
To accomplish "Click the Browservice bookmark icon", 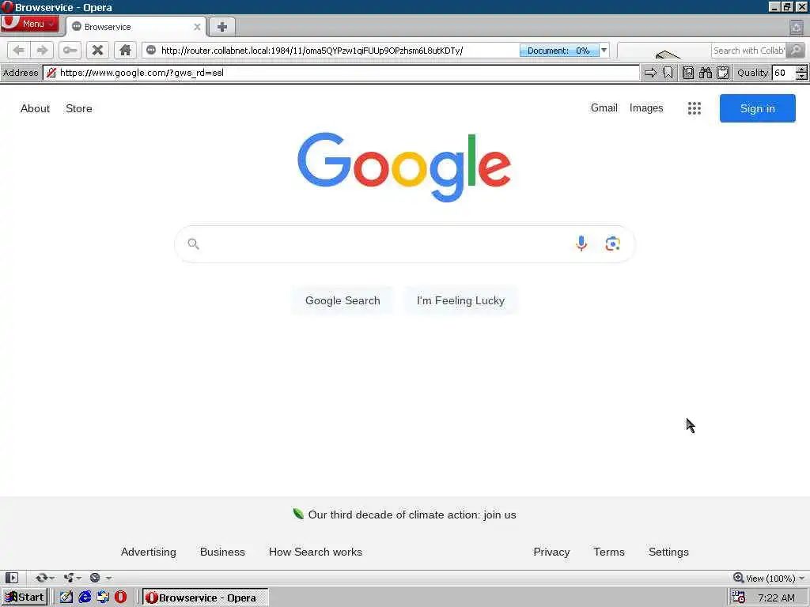I will click(668, 73).
